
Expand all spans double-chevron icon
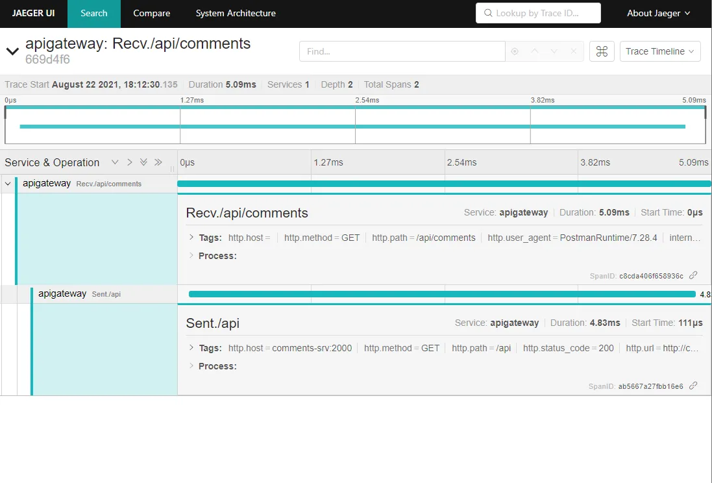pyautogui.click(x=143, y=162)
